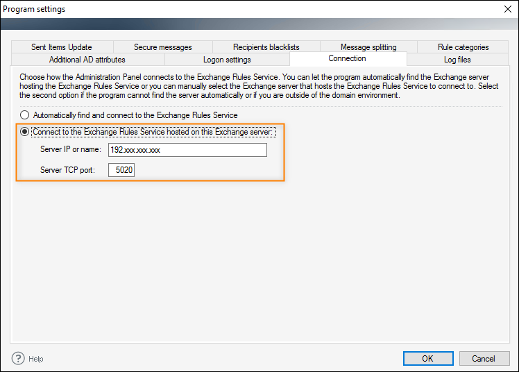The height and width of the screenshot is (372, 519).
Task: Click the Help question mark icon
Action: 18,358
